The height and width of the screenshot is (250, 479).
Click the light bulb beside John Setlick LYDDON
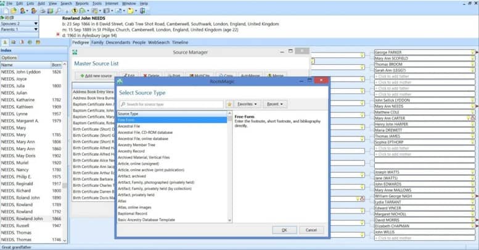click(472, 100)
